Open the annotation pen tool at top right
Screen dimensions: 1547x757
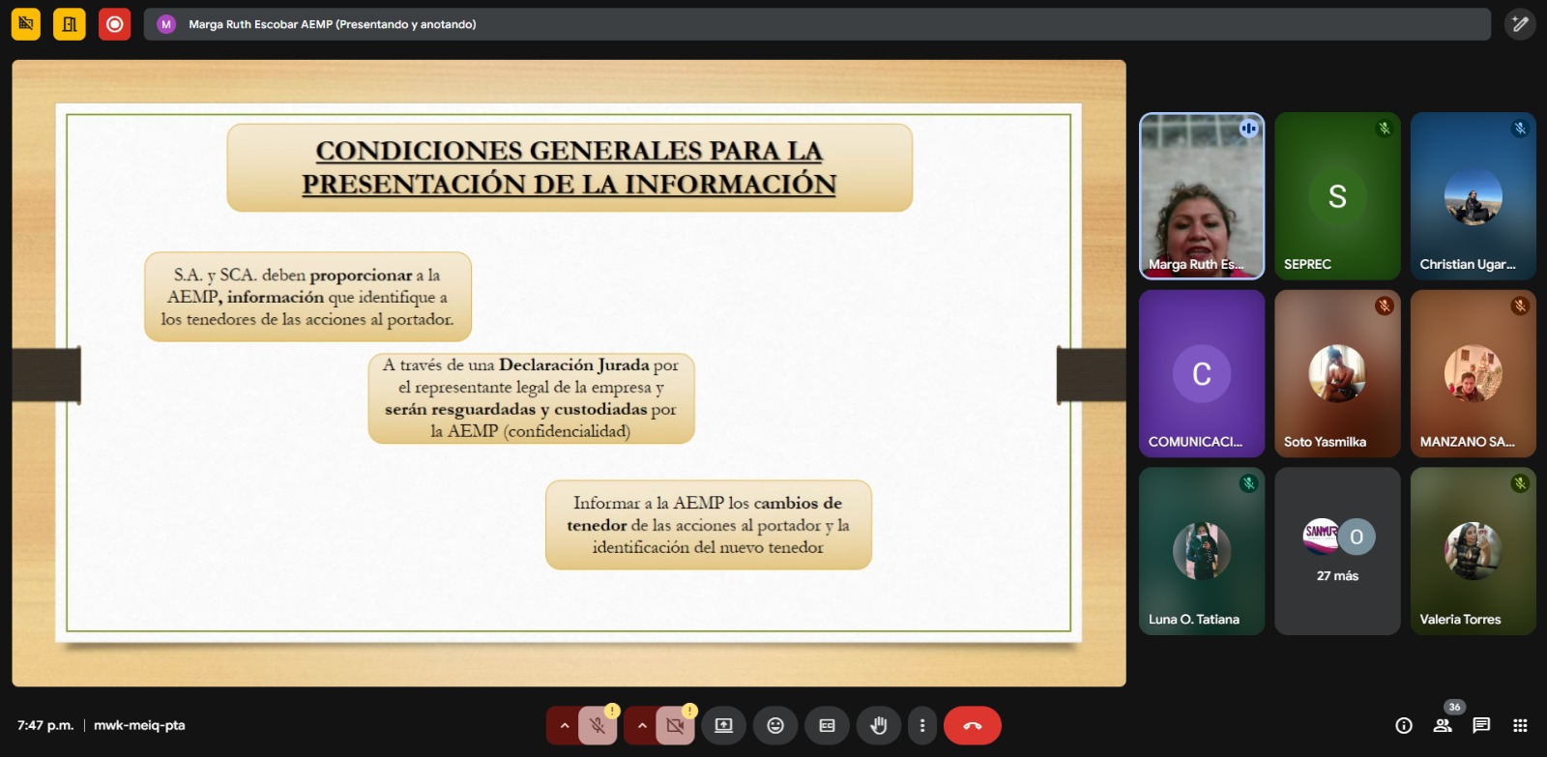[x=1520, y=24]
